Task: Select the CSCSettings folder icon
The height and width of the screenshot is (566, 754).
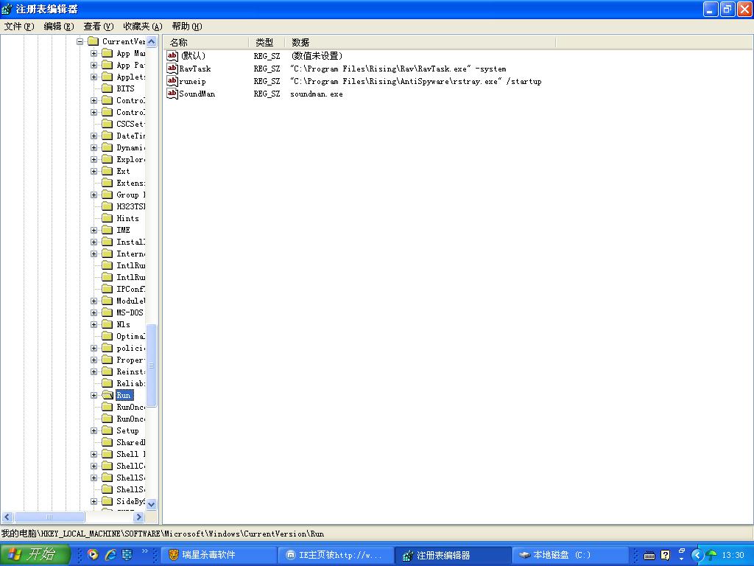Action: coord(108,124)
